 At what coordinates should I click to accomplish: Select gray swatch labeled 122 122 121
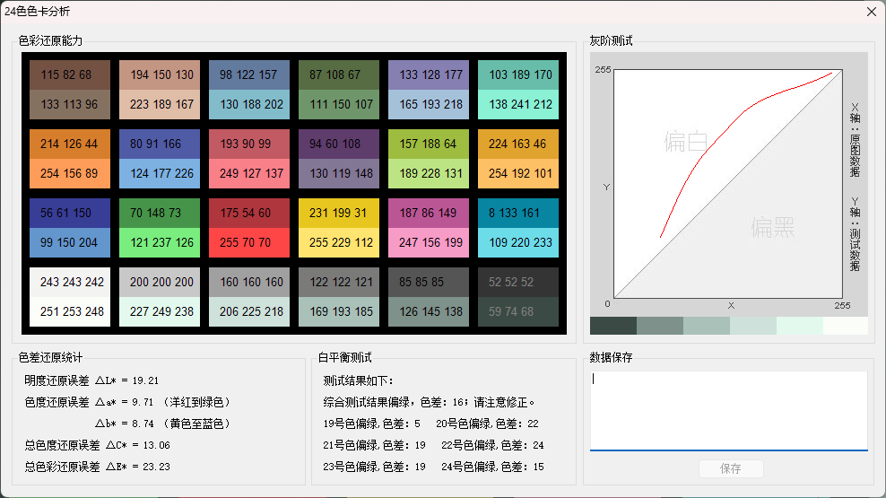point(339,282)
